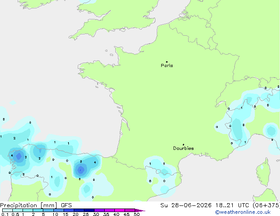Click the Paris city label
Screen dimensions: 280x216
167,66
